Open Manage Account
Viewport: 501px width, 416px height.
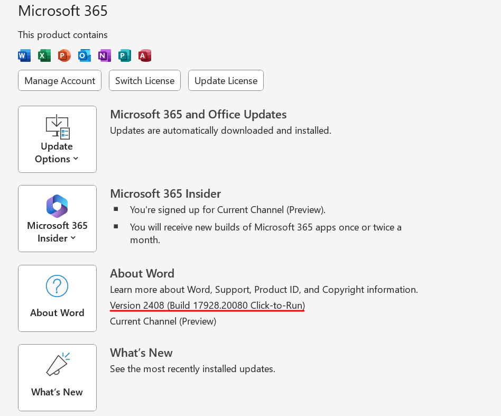60,80
